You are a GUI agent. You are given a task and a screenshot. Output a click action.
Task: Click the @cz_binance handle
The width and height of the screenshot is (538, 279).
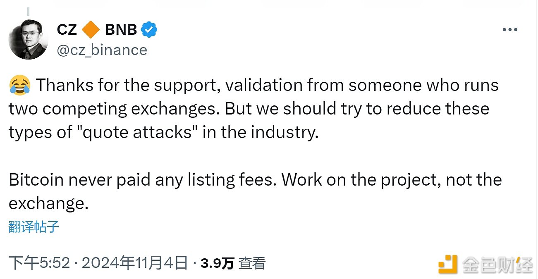tap(101, 50)
